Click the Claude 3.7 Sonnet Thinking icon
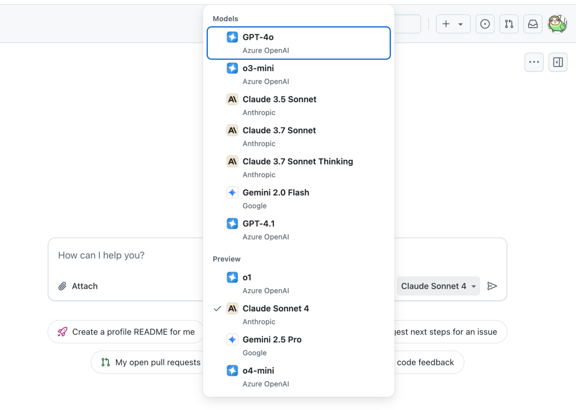576x410 pixels. click(232, 162)
